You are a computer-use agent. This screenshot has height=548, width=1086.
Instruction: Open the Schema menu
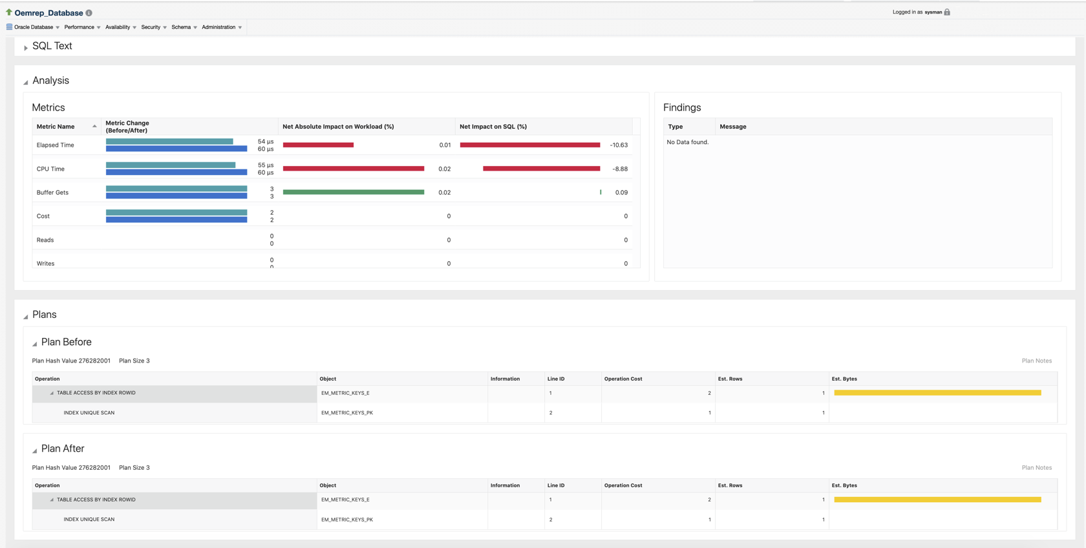184,27
